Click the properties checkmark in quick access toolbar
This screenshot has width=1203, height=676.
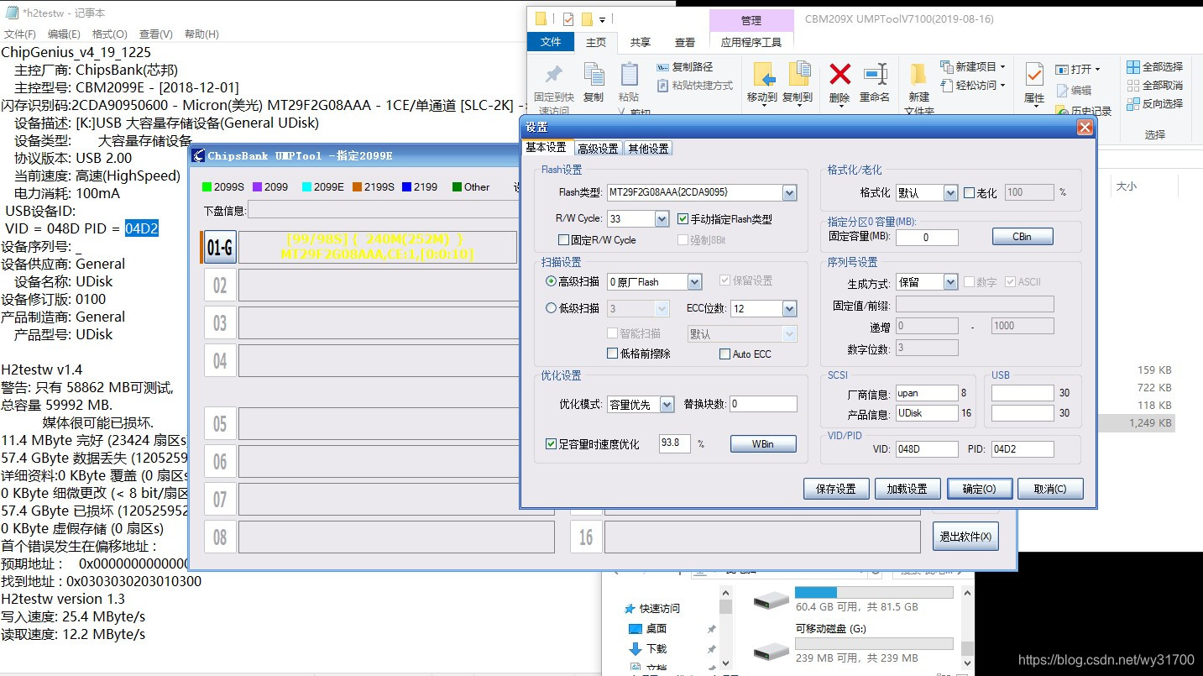568,18
